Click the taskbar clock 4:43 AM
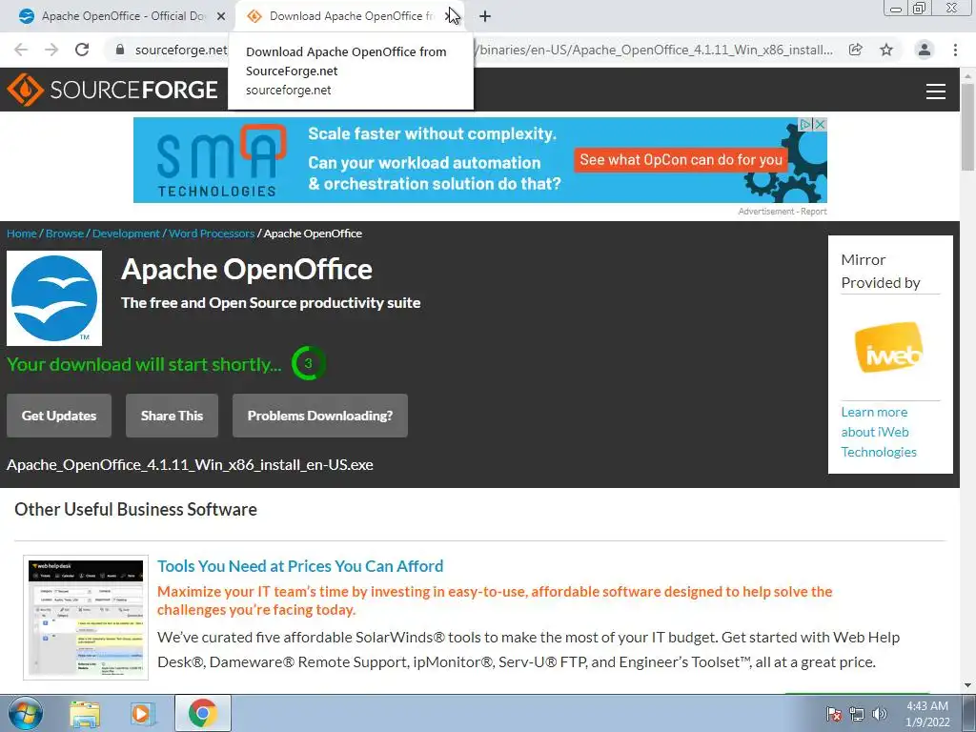Image resolution: width=976 pixels, height=732 pixels. click(927, 714)
